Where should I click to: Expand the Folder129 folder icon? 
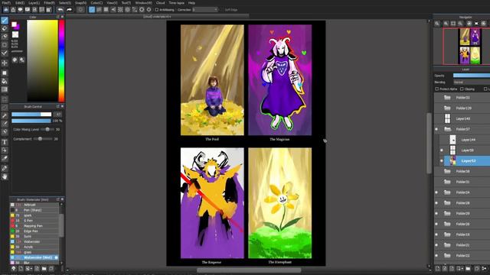(x=447, y=108)
